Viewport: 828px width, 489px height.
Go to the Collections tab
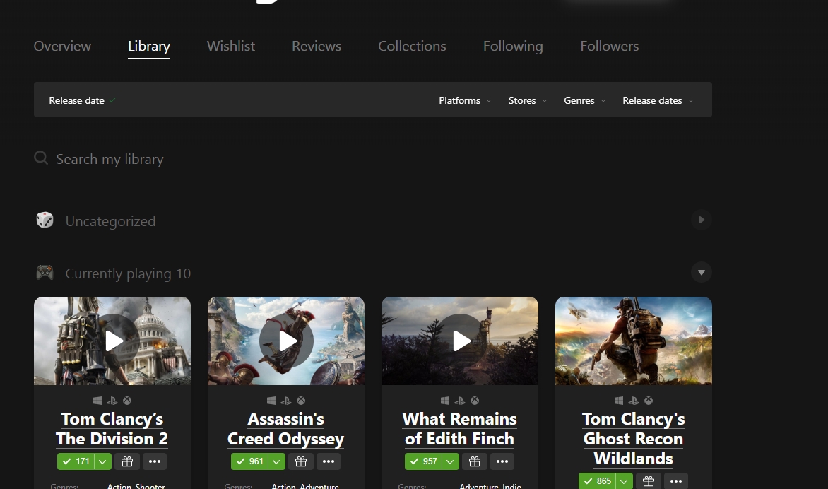click(x=412, y=47)
